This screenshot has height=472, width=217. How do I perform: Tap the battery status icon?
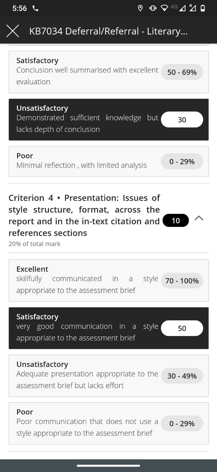tap(203, 8)
